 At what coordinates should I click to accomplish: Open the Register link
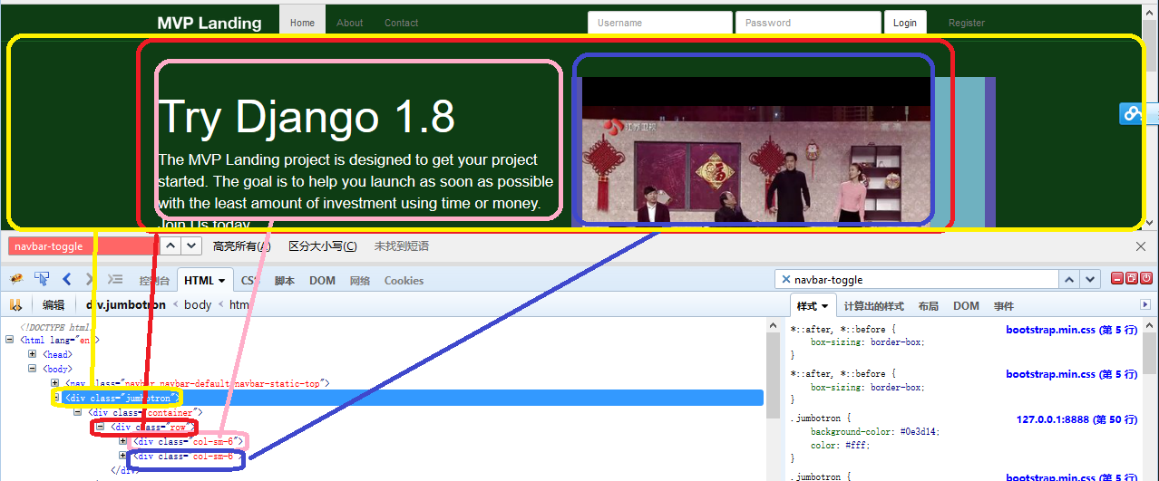click(x=967, y=23)
